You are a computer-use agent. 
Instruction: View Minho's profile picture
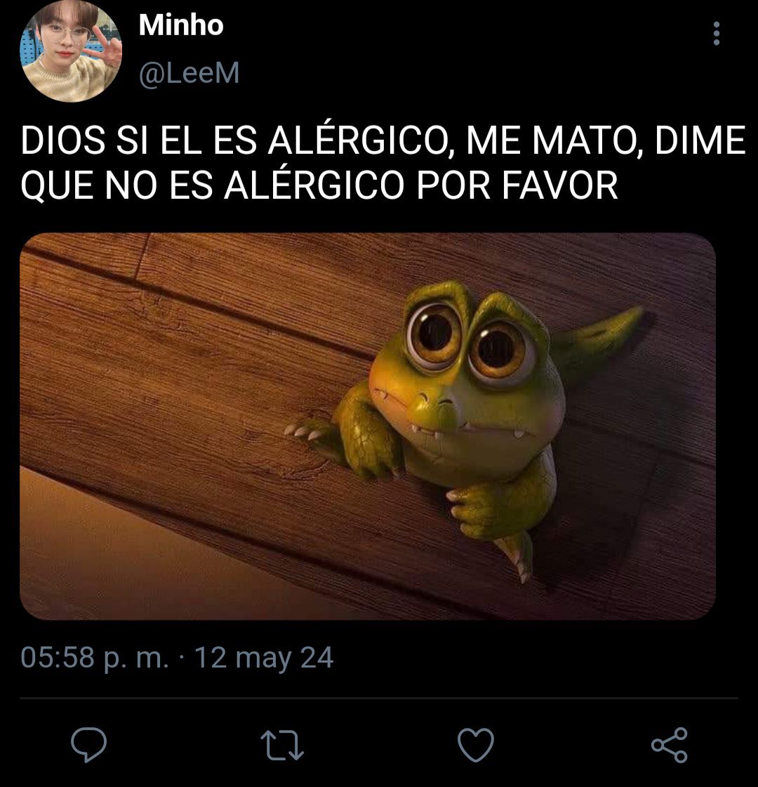click(x=71, y=51)
